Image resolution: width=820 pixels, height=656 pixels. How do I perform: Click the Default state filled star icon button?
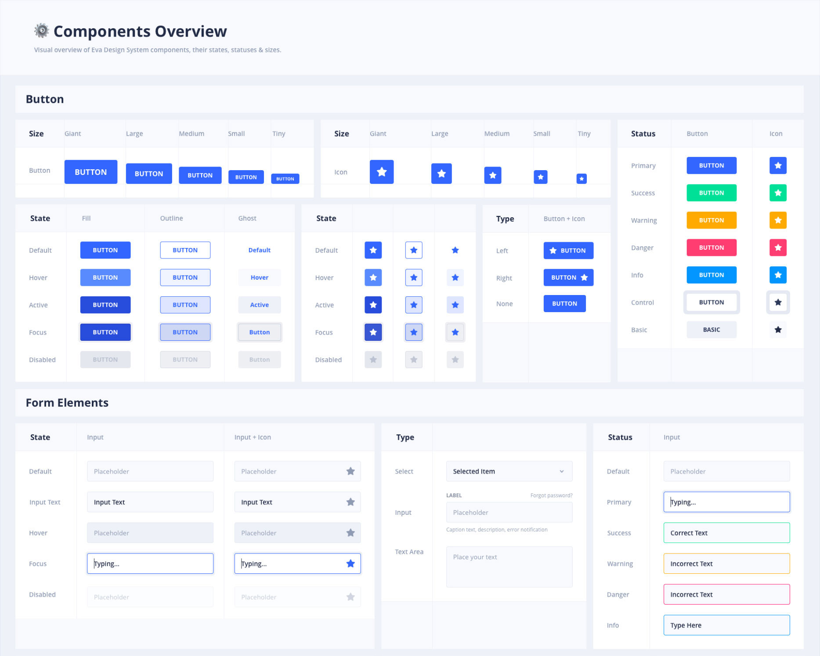tap(373, 250)
